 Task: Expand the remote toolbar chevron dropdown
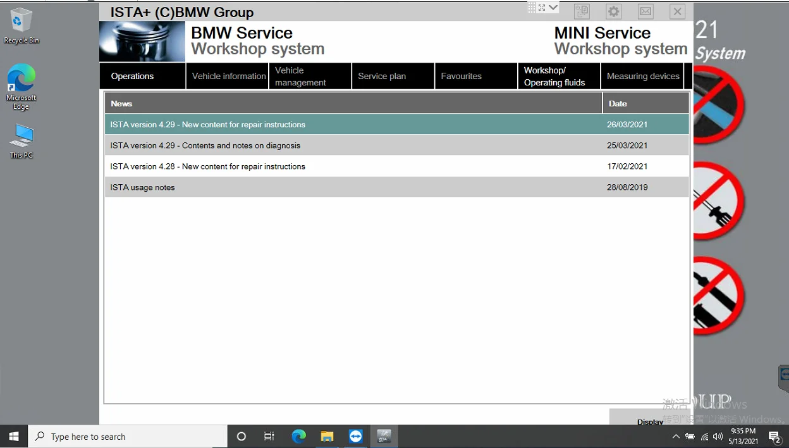[x=553, y=8]
